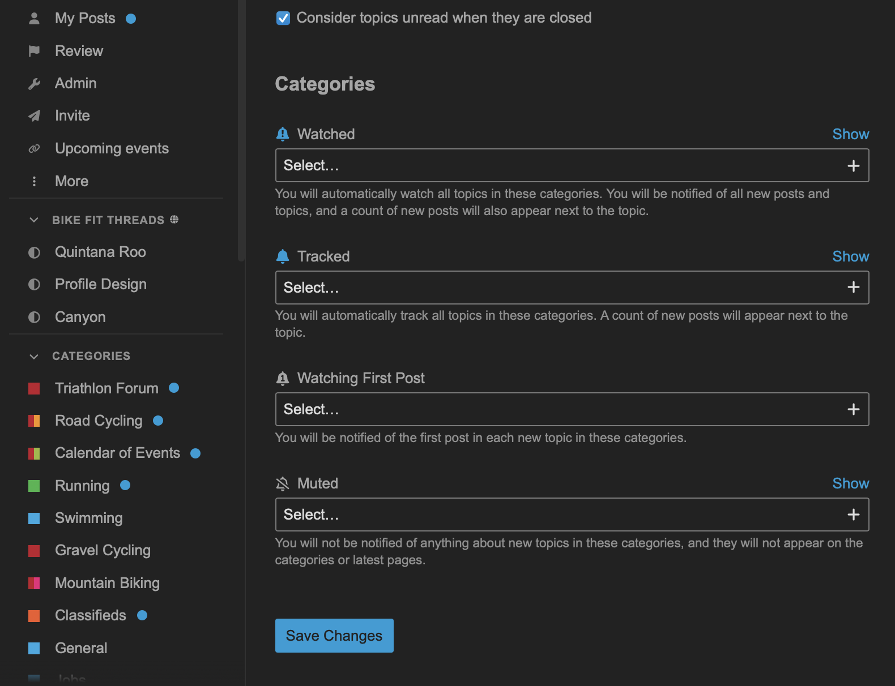
Task: Click the sidebar vertical scrollbar
Action: (x=241, y=130)
